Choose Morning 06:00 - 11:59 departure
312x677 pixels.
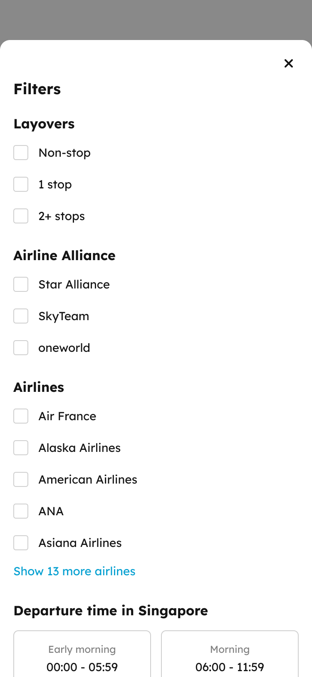(230, 654)
